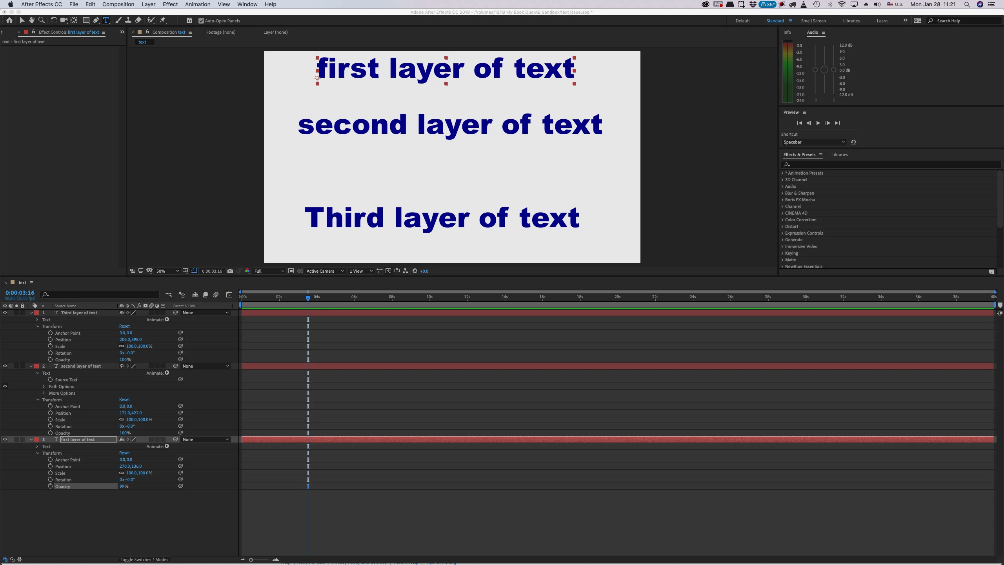Click the Take Snapshot camera icon
The image size is (1004, 565).
click(230, 271)
